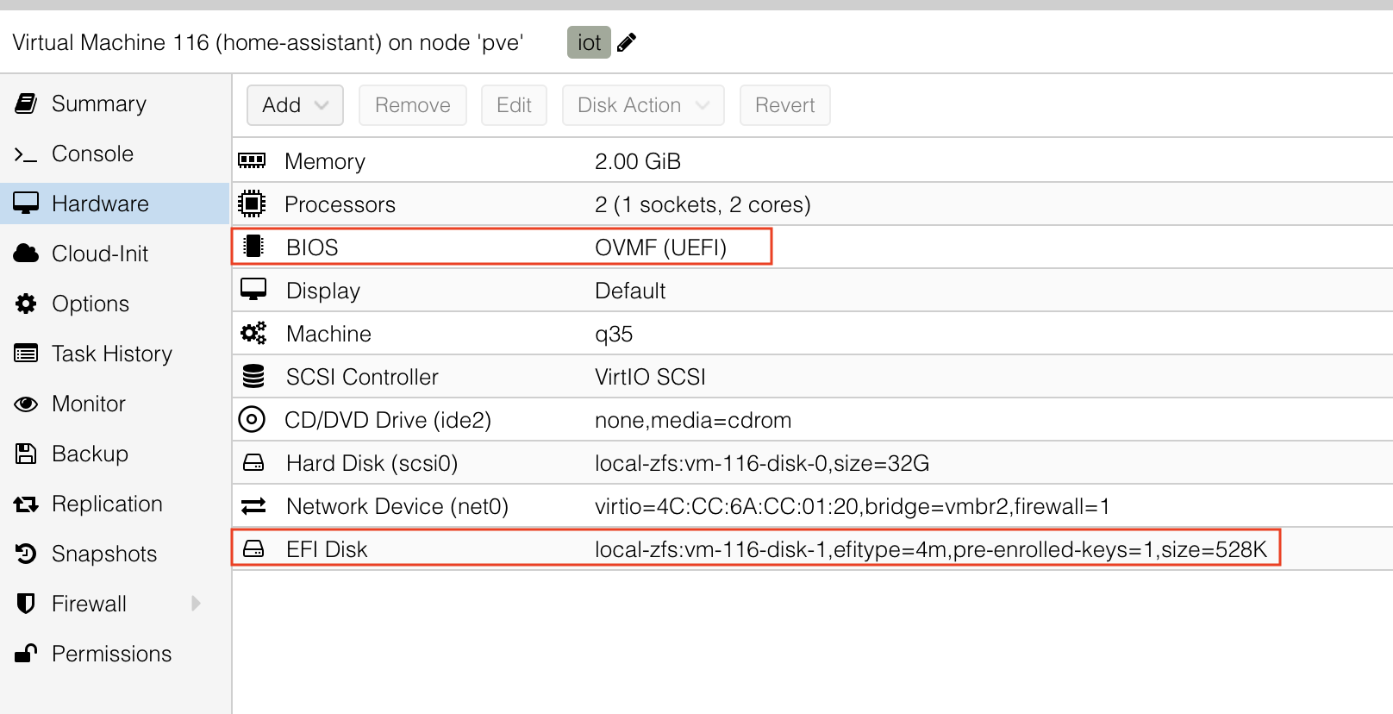Switch to the Console view
Viewport: 1393px width, 714px height.
92,153
